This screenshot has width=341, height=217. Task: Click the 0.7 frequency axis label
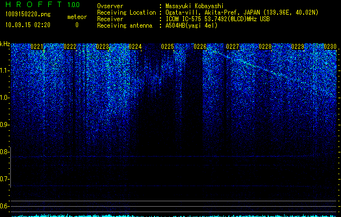click(4, 179)
